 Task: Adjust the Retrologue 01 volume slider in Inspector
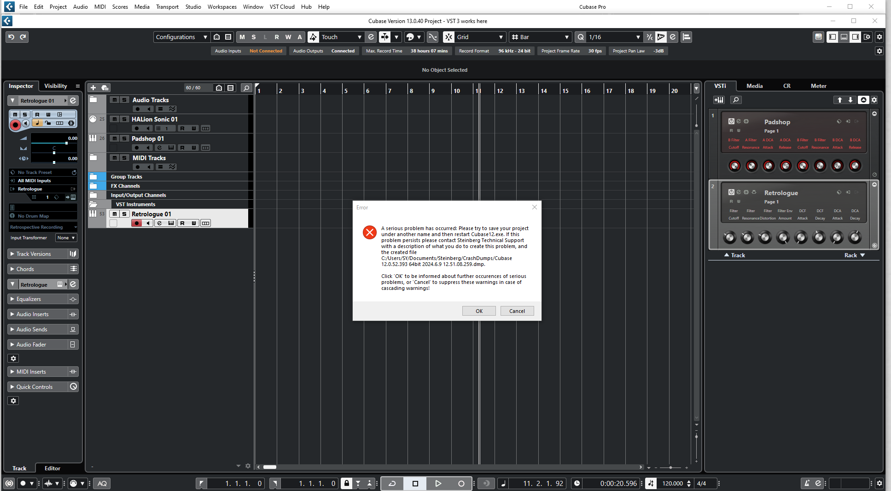pos(54,143)
